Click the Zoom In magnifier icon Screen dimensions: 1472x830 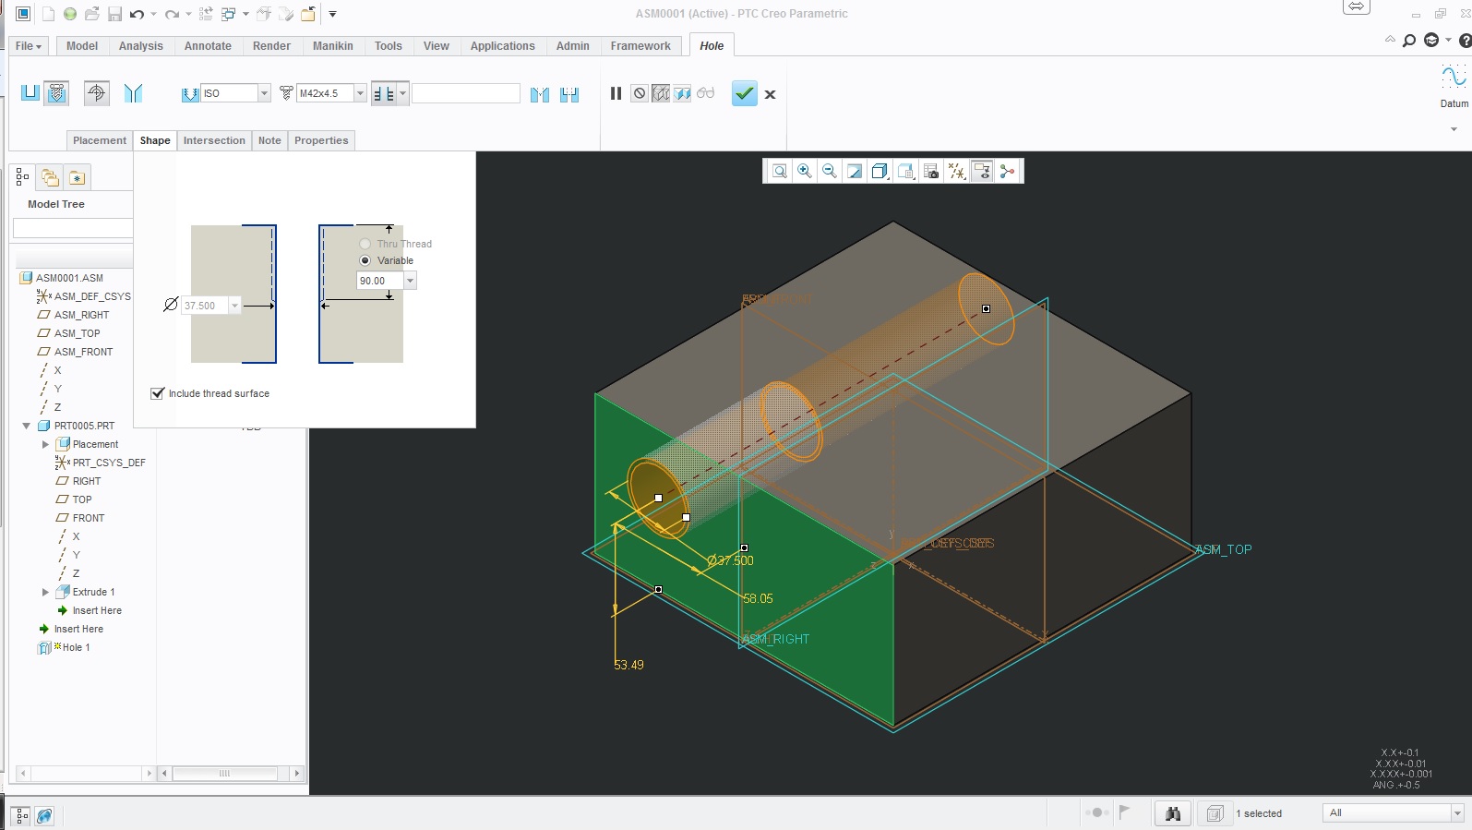[805, 171]
